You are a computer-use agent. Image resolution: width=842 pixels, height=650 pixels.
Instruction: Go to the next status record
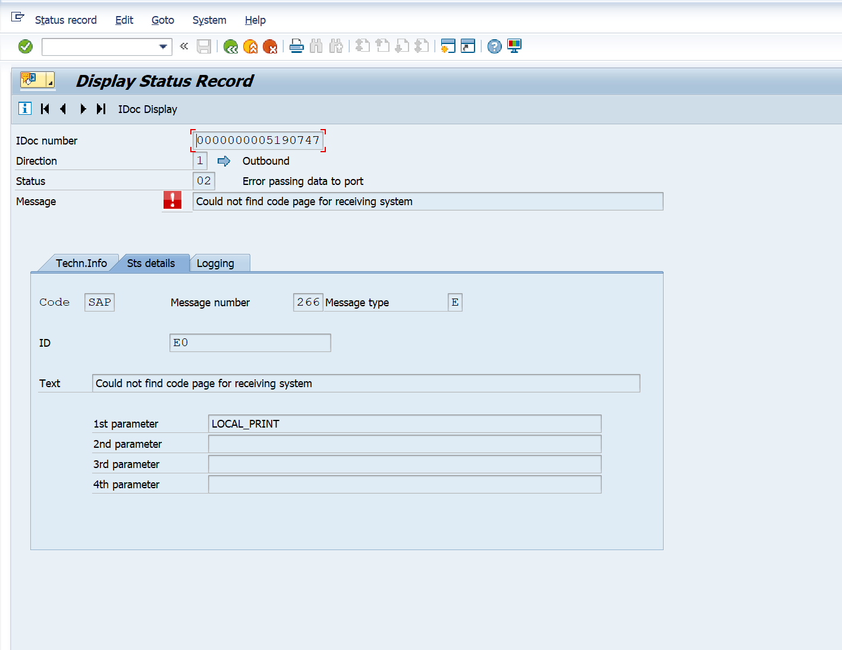(83, 109)
